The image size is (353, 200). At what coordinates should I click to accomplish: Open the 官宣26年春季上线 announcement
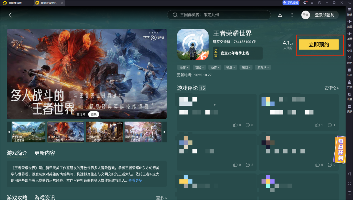(238, 53)
